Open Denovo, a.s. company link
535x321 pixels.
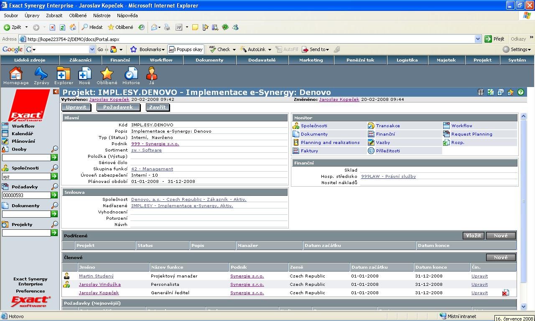[x=189, y=199]
